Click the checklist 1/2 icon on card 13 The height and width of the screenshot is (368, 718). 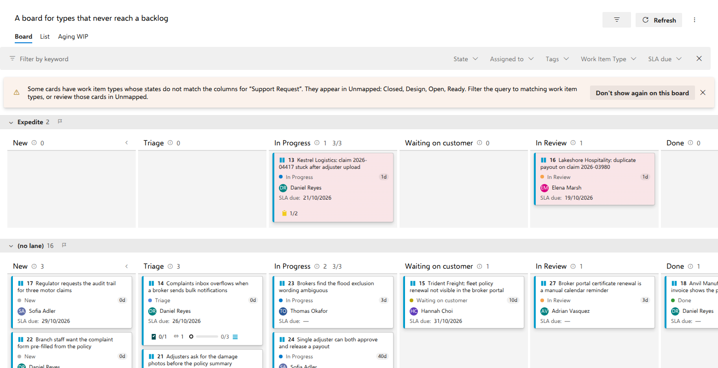tap(284, 213)
